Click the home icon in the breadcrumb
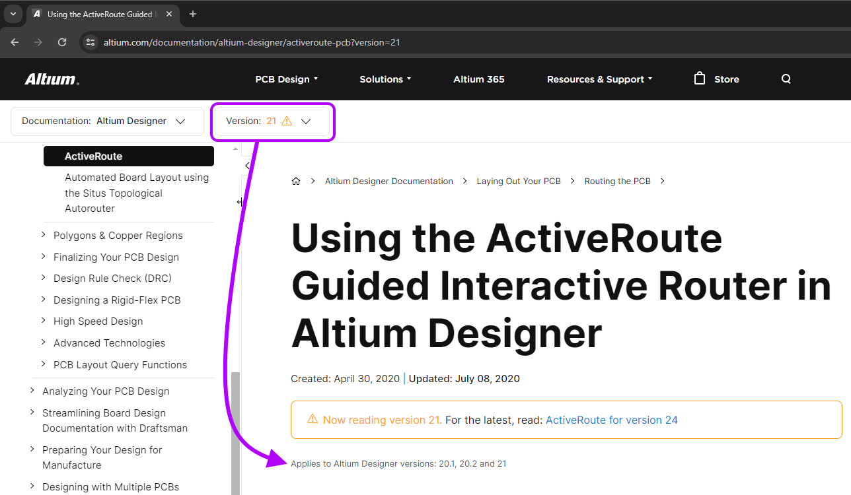851x495 pixels. (296, 181)
